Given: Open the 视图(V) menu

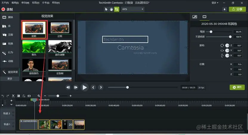Looking at the screenshot, I should [x=36, y=3].
